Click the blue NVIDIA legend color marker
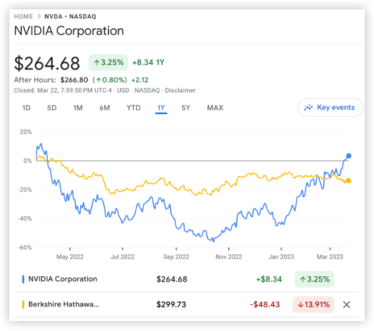Screen dimensions: 374x331 tap(23, 279)
